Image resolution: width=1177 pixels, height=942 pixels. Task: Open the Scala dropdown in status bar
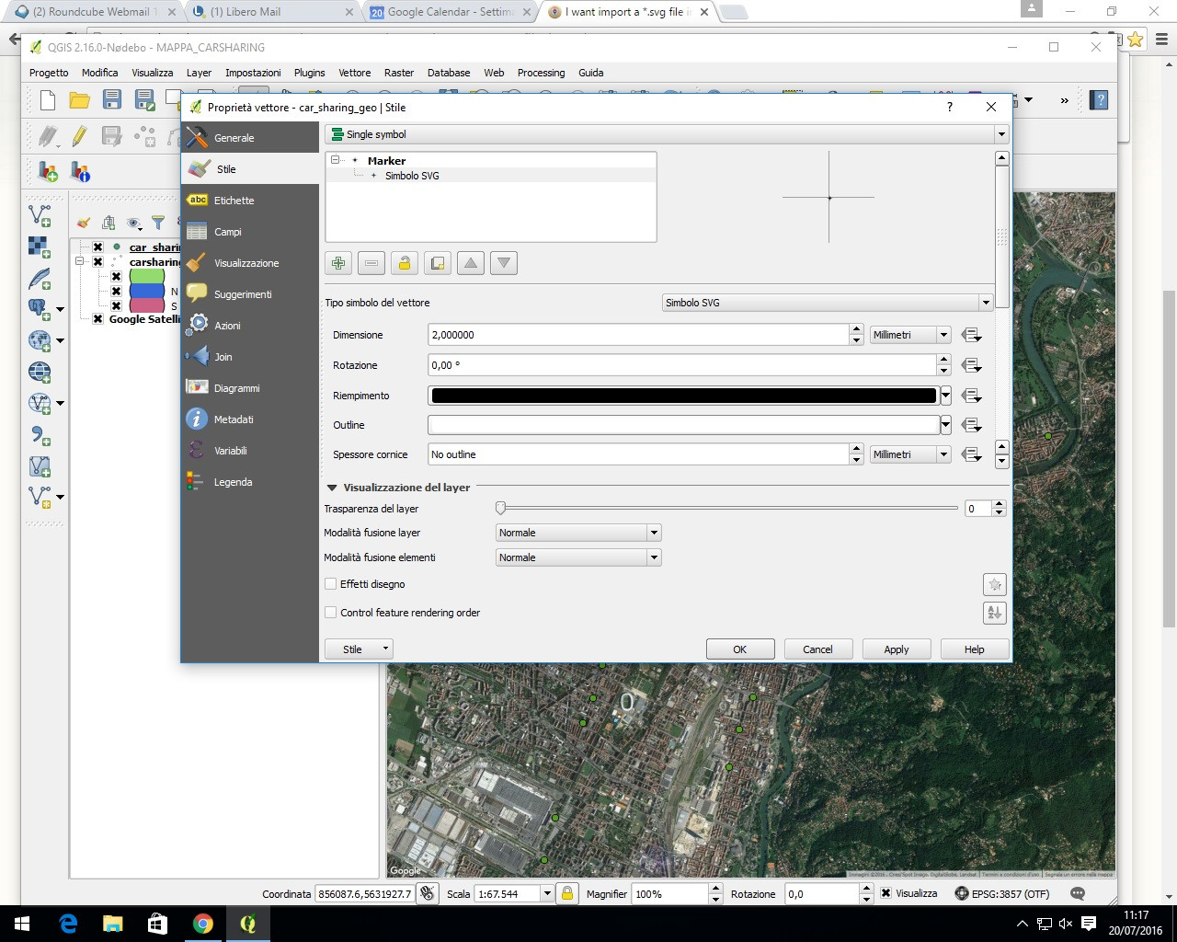pyautogui.click(x=547, y=893)
